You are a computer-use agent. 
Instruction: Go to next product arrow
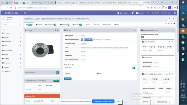(173, 18)
